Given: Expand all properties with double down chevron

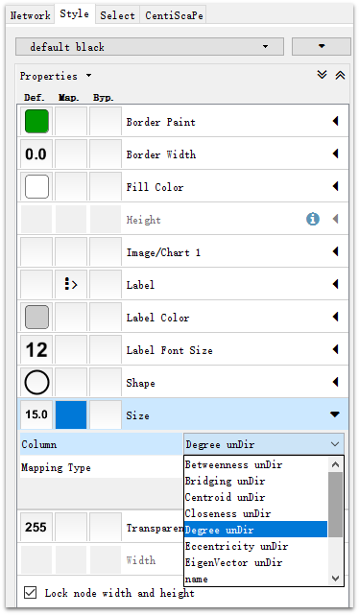Looking at the screenshot, I should [x=323, y=75].
